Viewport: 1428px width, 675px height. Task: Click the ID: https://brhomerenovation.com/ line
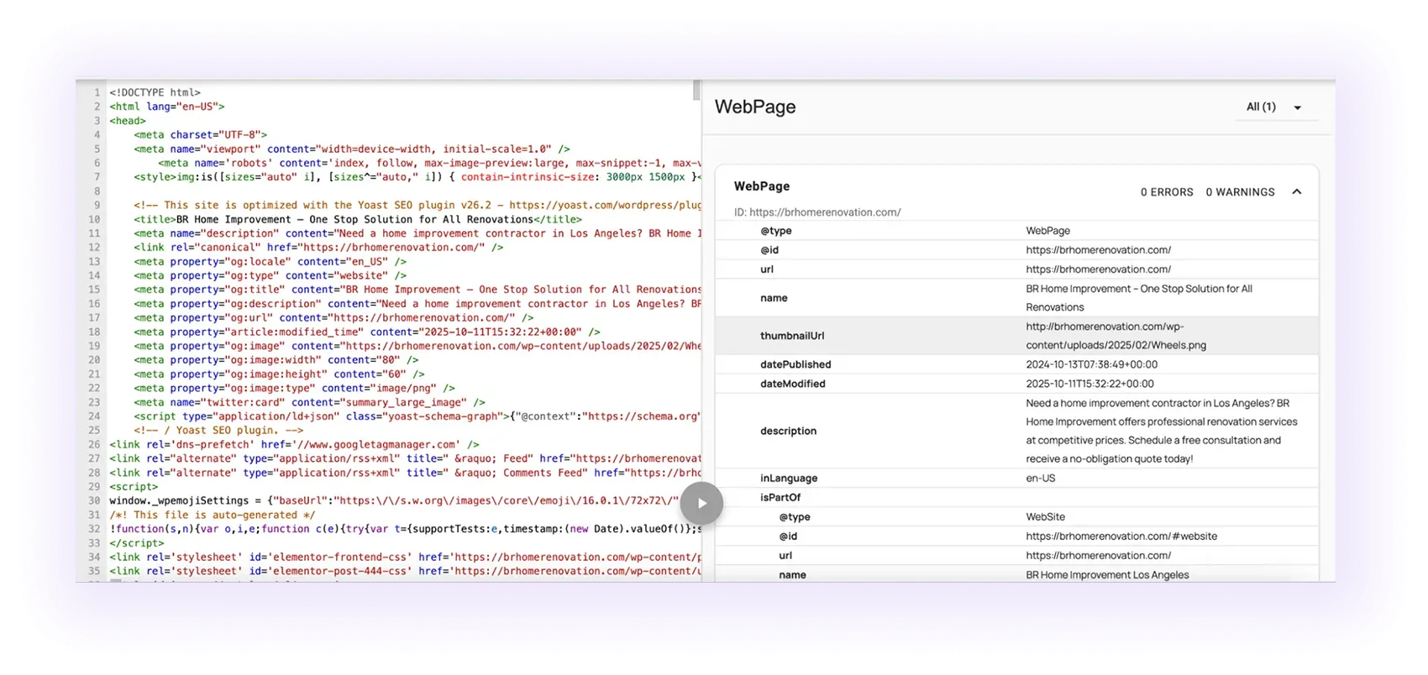817,212
